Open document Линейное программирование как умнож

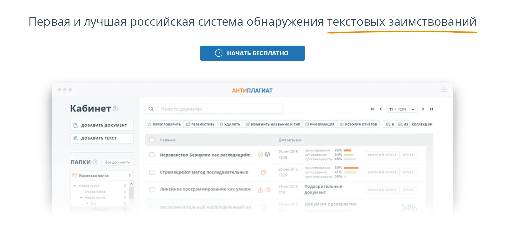coord(205,189)
